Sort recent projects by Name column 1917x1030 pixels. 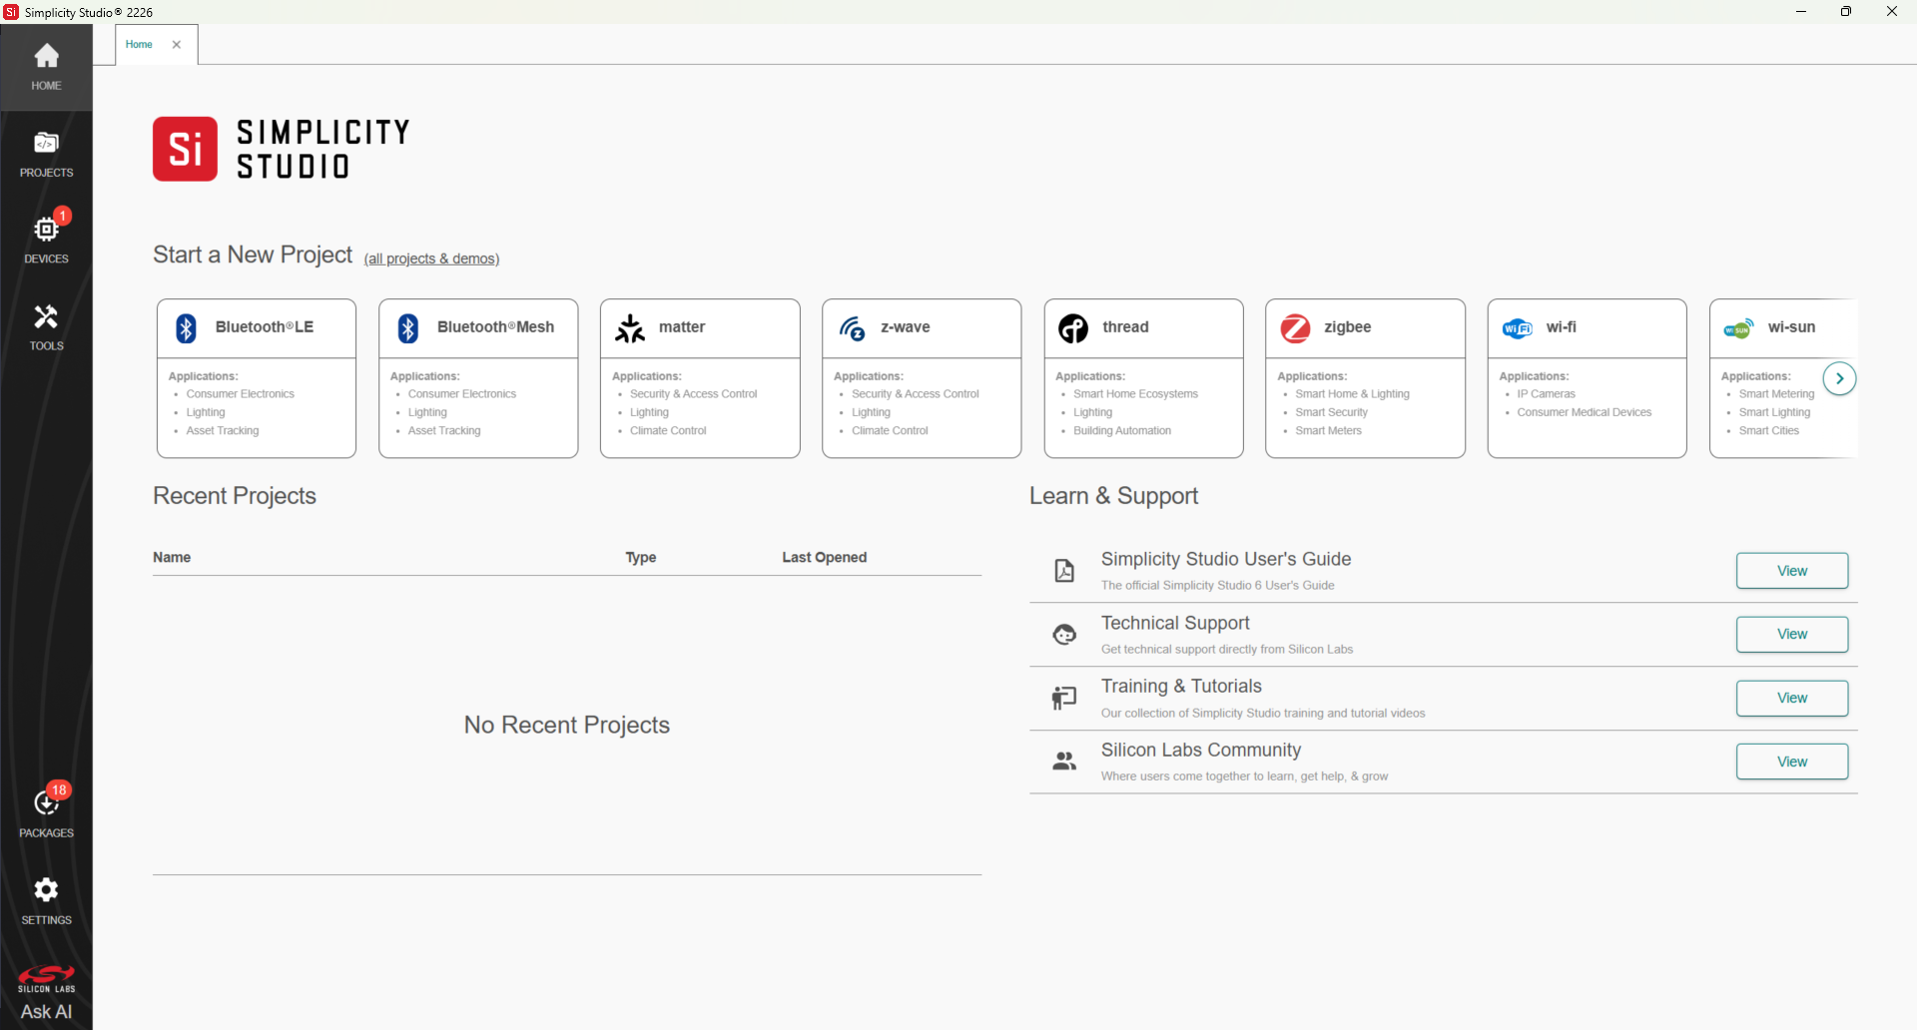172,557
